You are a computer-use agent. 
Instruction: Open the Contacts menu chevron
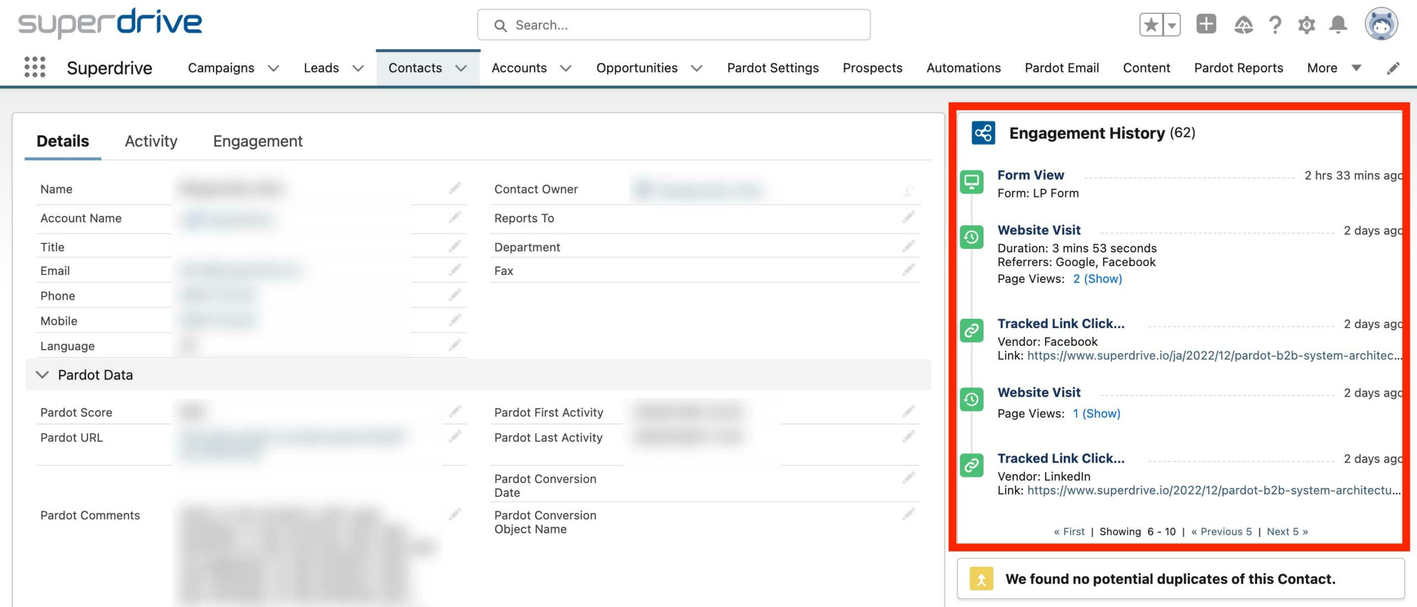click(x=461, y=68)
